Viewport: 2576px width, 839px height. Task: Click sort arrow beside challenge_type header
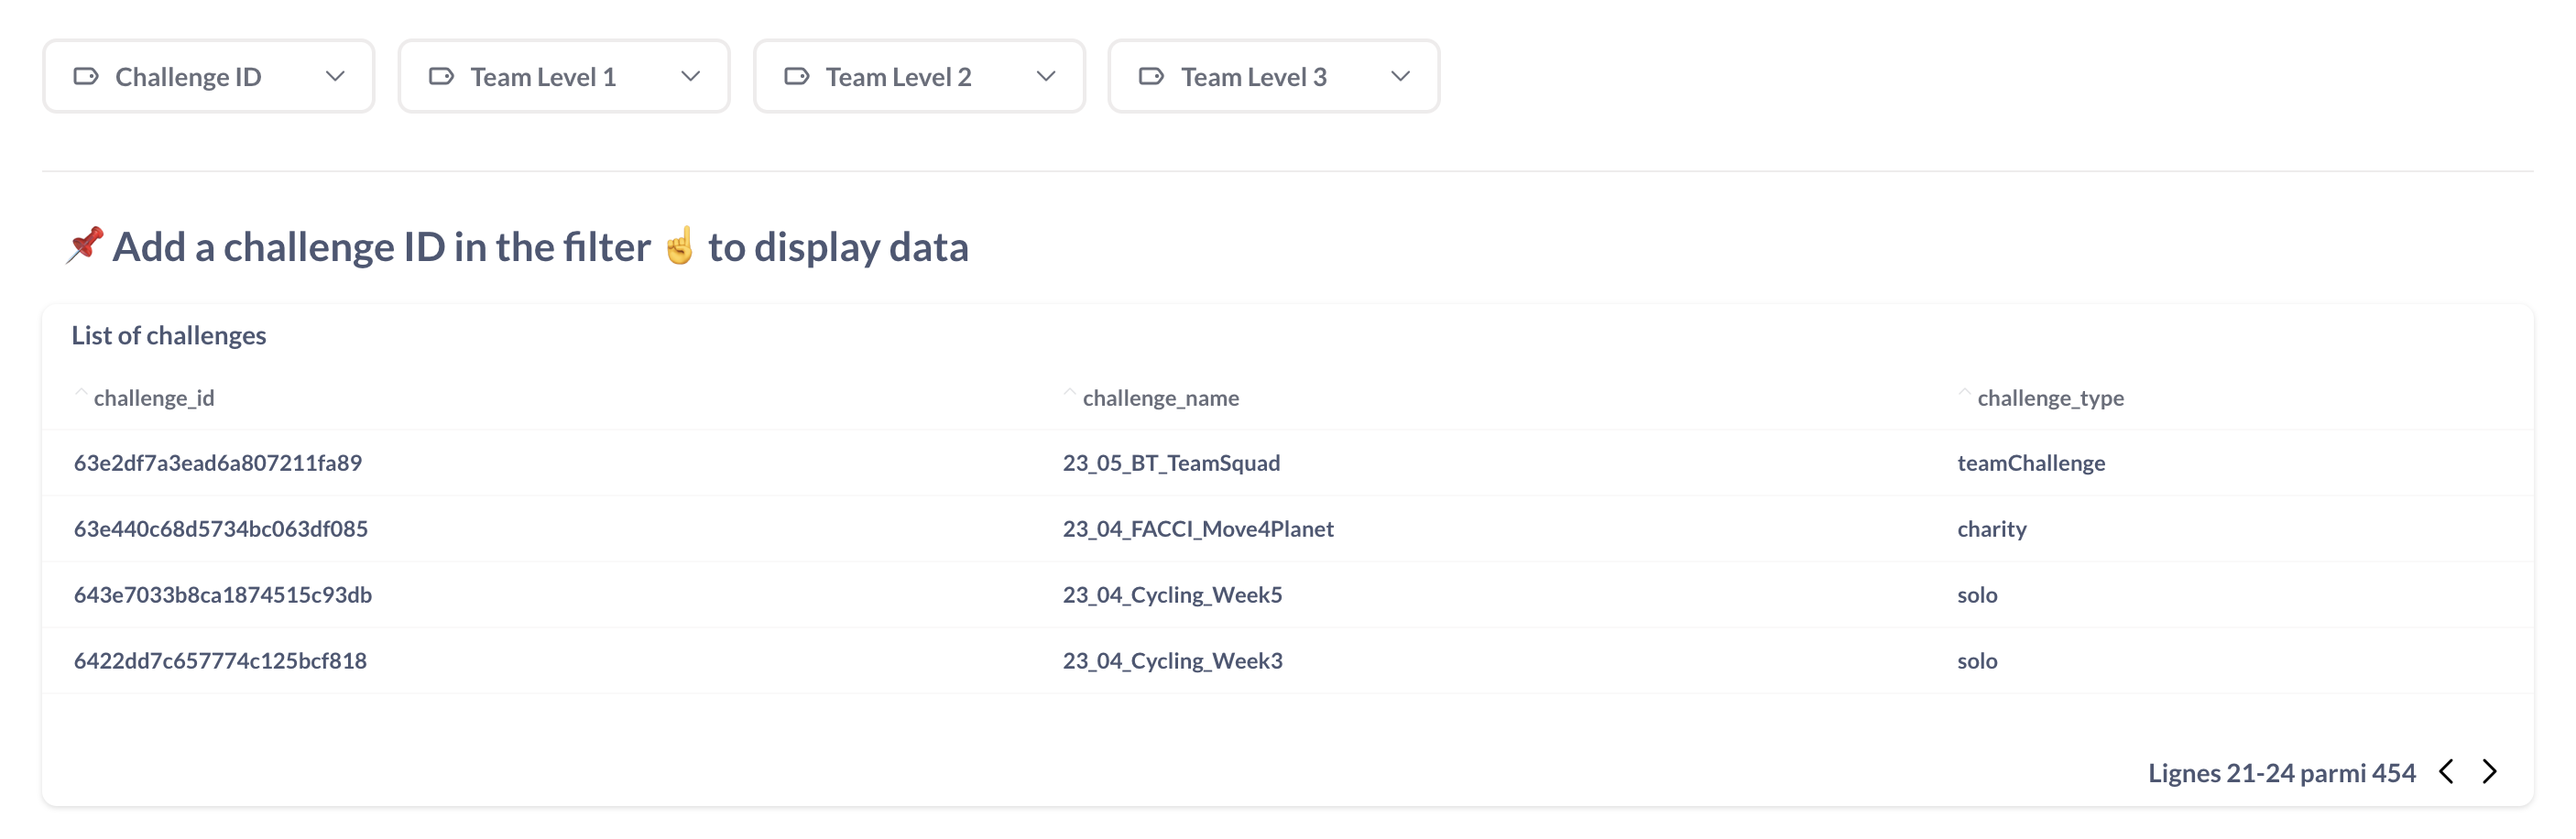[1964, 395]
